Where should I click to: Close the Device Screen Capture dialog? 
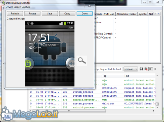coord(89,6)
